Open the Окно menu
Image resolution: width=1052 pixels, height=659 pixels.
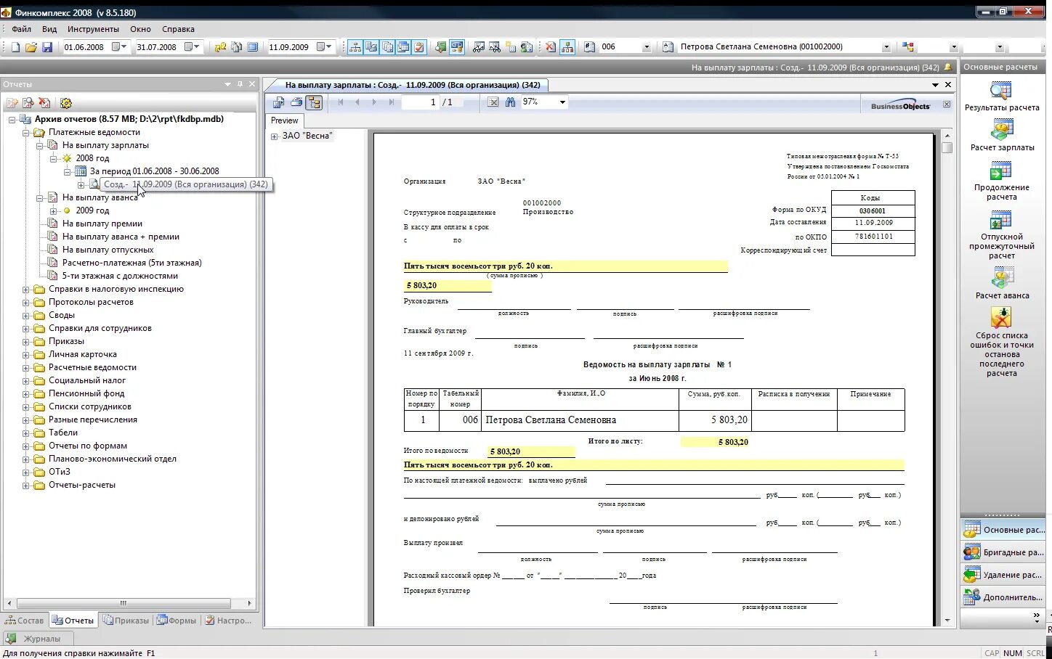(x=140, y=29)
